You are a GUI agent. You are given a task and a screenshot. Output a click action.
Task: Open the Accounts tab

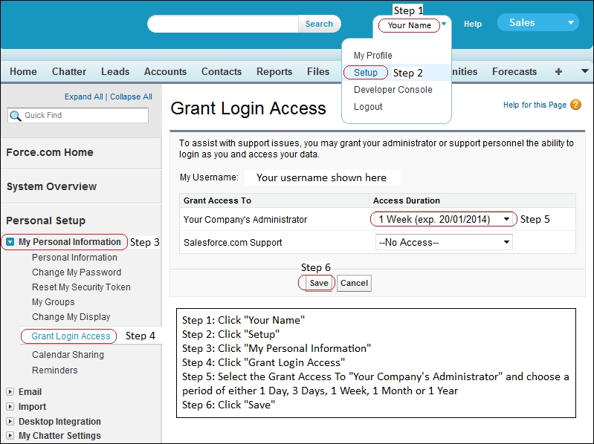point(165,71)
